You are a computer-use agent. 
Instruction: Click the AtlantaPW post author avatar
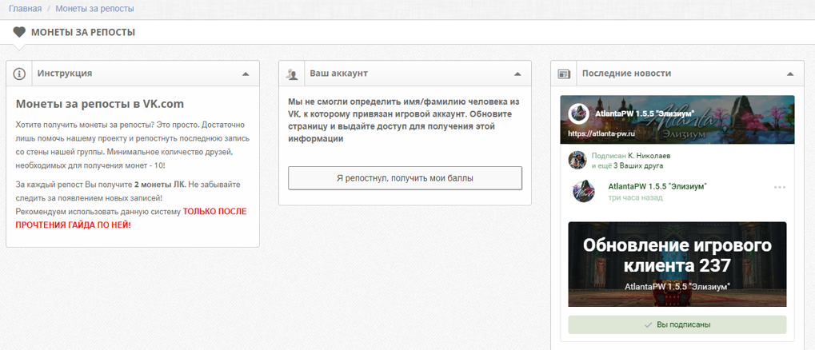click(x=583, y=191)
